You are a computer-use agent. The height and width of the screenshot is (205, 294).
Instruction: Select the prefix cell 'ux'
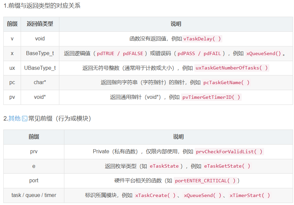12,68
